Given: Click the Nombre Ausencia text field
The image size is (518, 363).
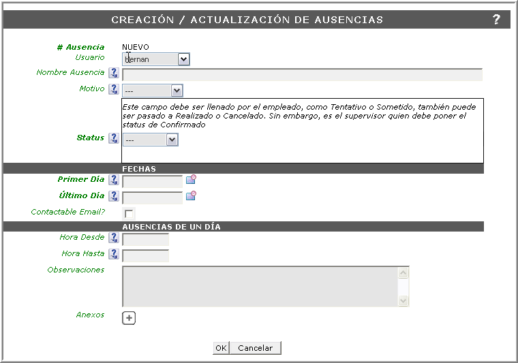Looking at the screenshot, I should pyautogui.click(x=302, y=74).
